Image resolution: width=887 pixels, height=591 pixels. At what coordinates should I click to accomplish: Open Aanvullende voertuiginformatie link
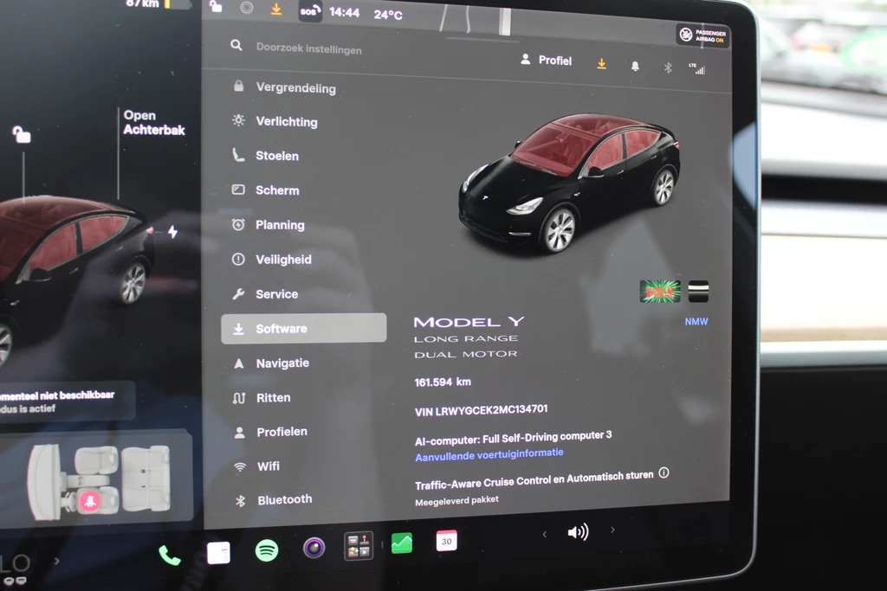489,454
